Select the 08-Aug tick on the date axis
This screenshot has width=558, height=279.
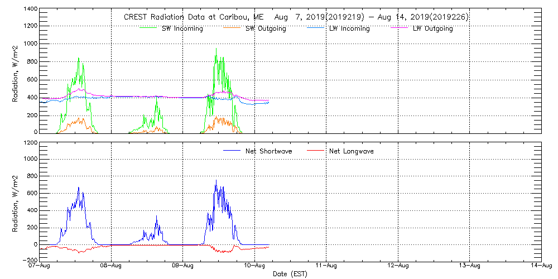click(111, 266)
